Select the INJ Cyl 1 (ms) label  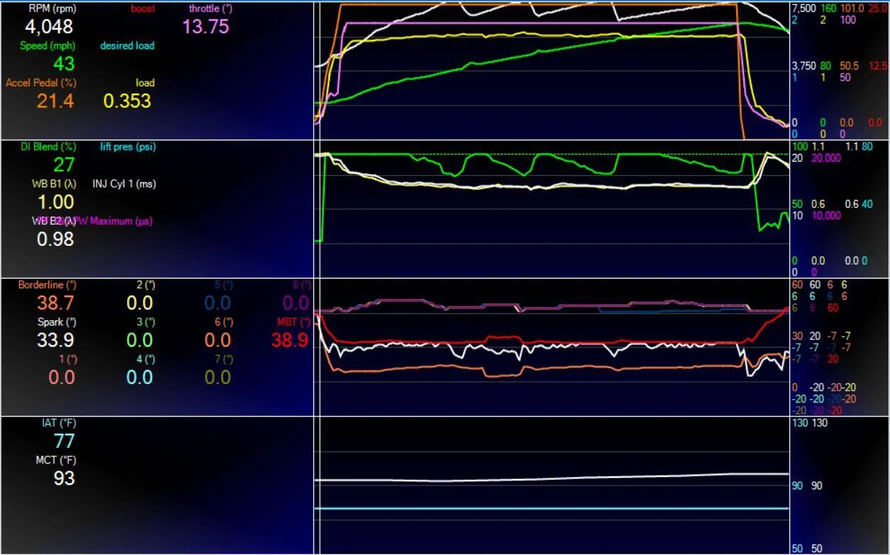coord(124,184)
